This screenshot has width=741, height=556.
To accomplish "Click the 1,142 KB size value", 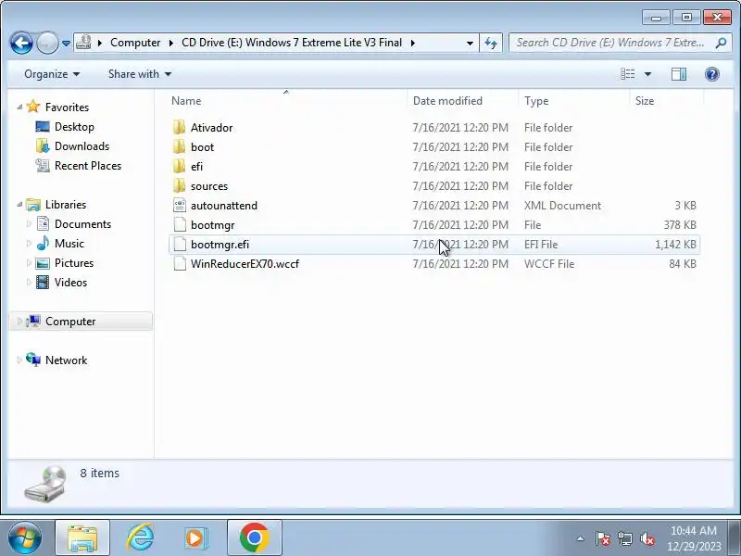I will pos(675,245).
